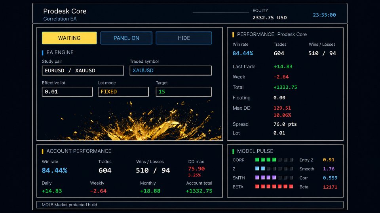Click Floating value 0.00
The image size is (380, 213).
click(279, 98)
